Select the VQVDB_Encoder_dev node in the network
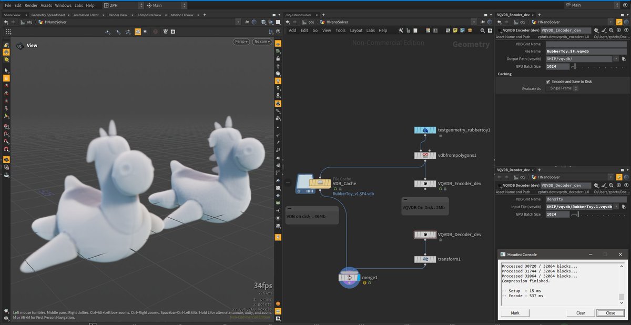Image resolution: width=631 pixels, height=325 pixels. tap(425, 184)
